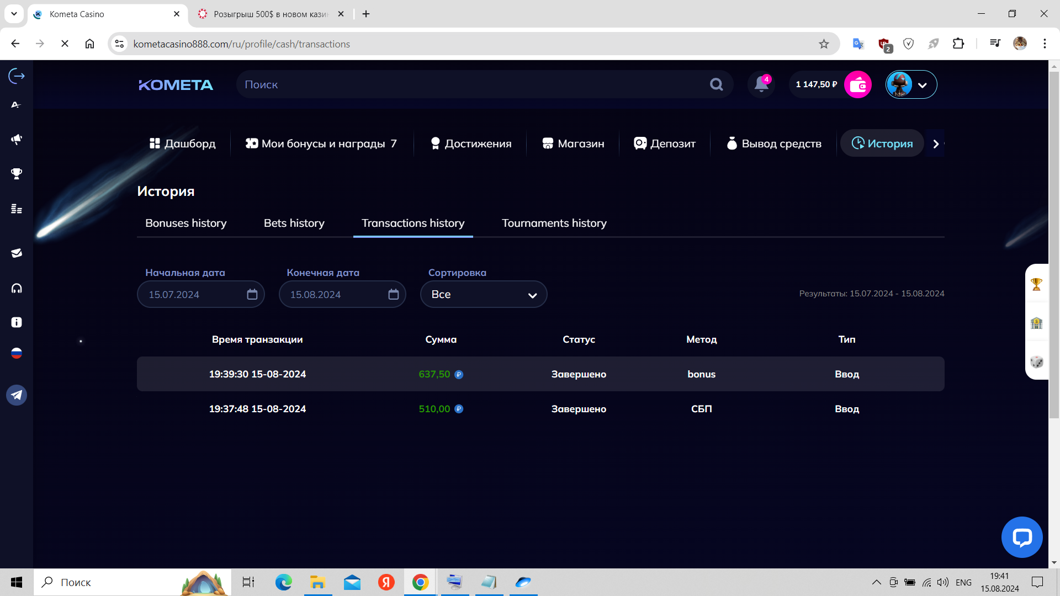Click the headphones support icon
1060x596 pixels.
click(17, 288)
